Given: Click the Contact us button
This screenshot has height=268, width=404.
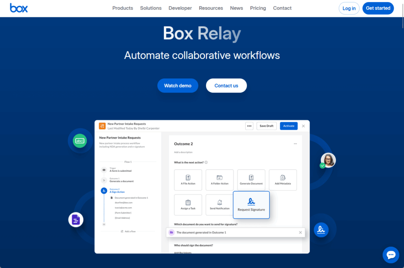Looking at the screenshot, I should [226, 86].
